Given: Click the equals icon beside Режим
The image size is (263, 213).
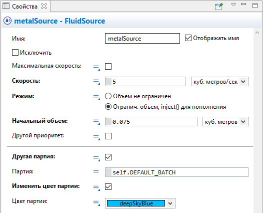Looking at the screenshot, I should (x=96, y=97).
